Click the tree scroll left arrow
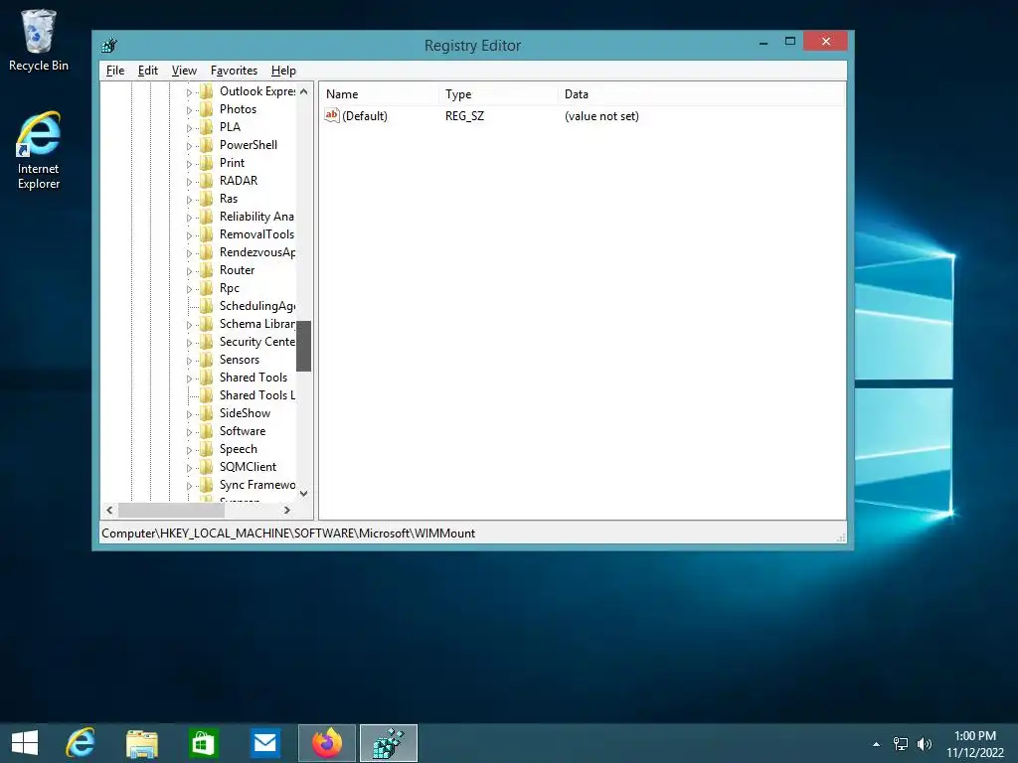 [x=109, y=510]
